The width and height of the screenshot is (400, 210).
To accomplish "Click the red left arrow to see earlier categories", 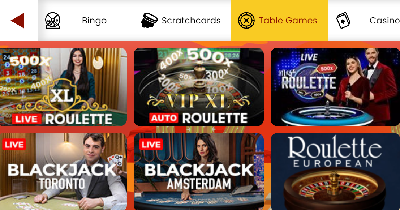I will 18,20.
